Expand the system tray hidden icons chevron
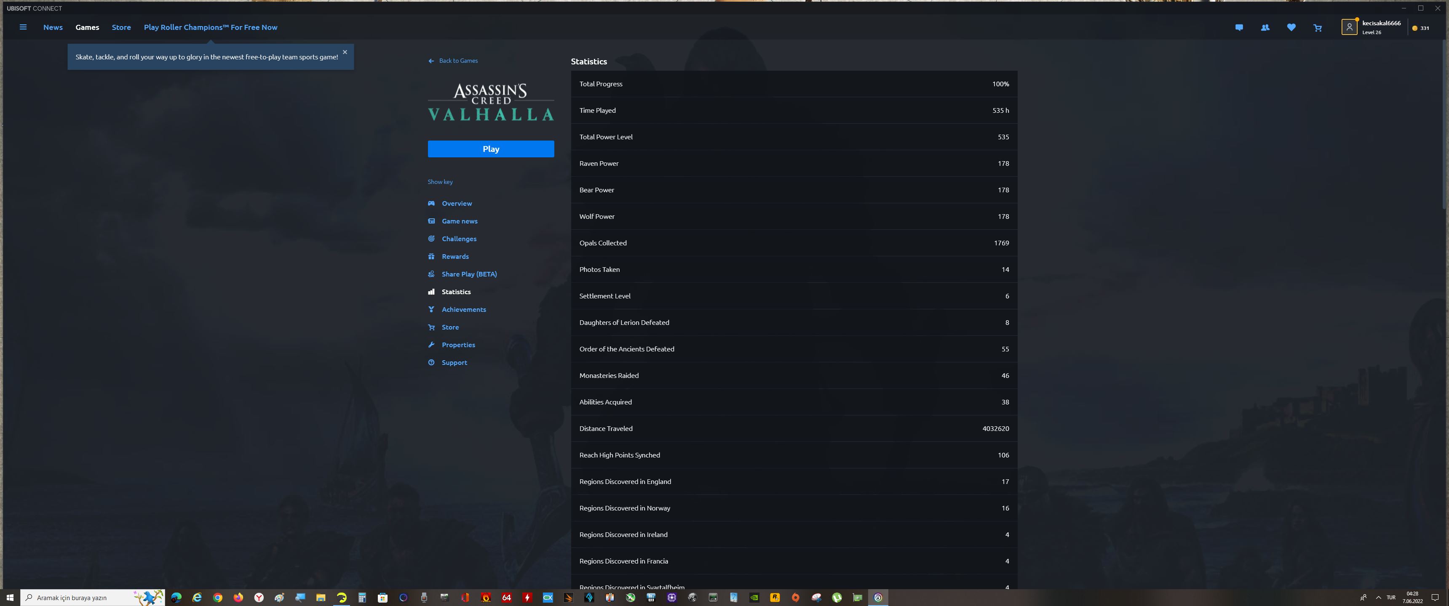This screenshot has height=606, width=1449. pyautogui.click(x=1378, y=598)
